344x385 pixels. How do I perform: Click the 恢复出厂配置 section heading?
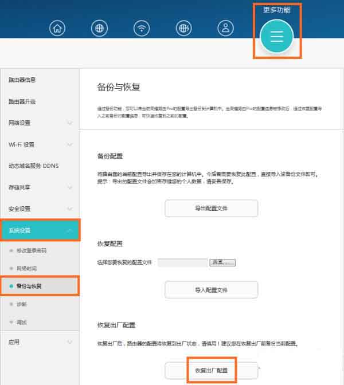tap(116, 325)
